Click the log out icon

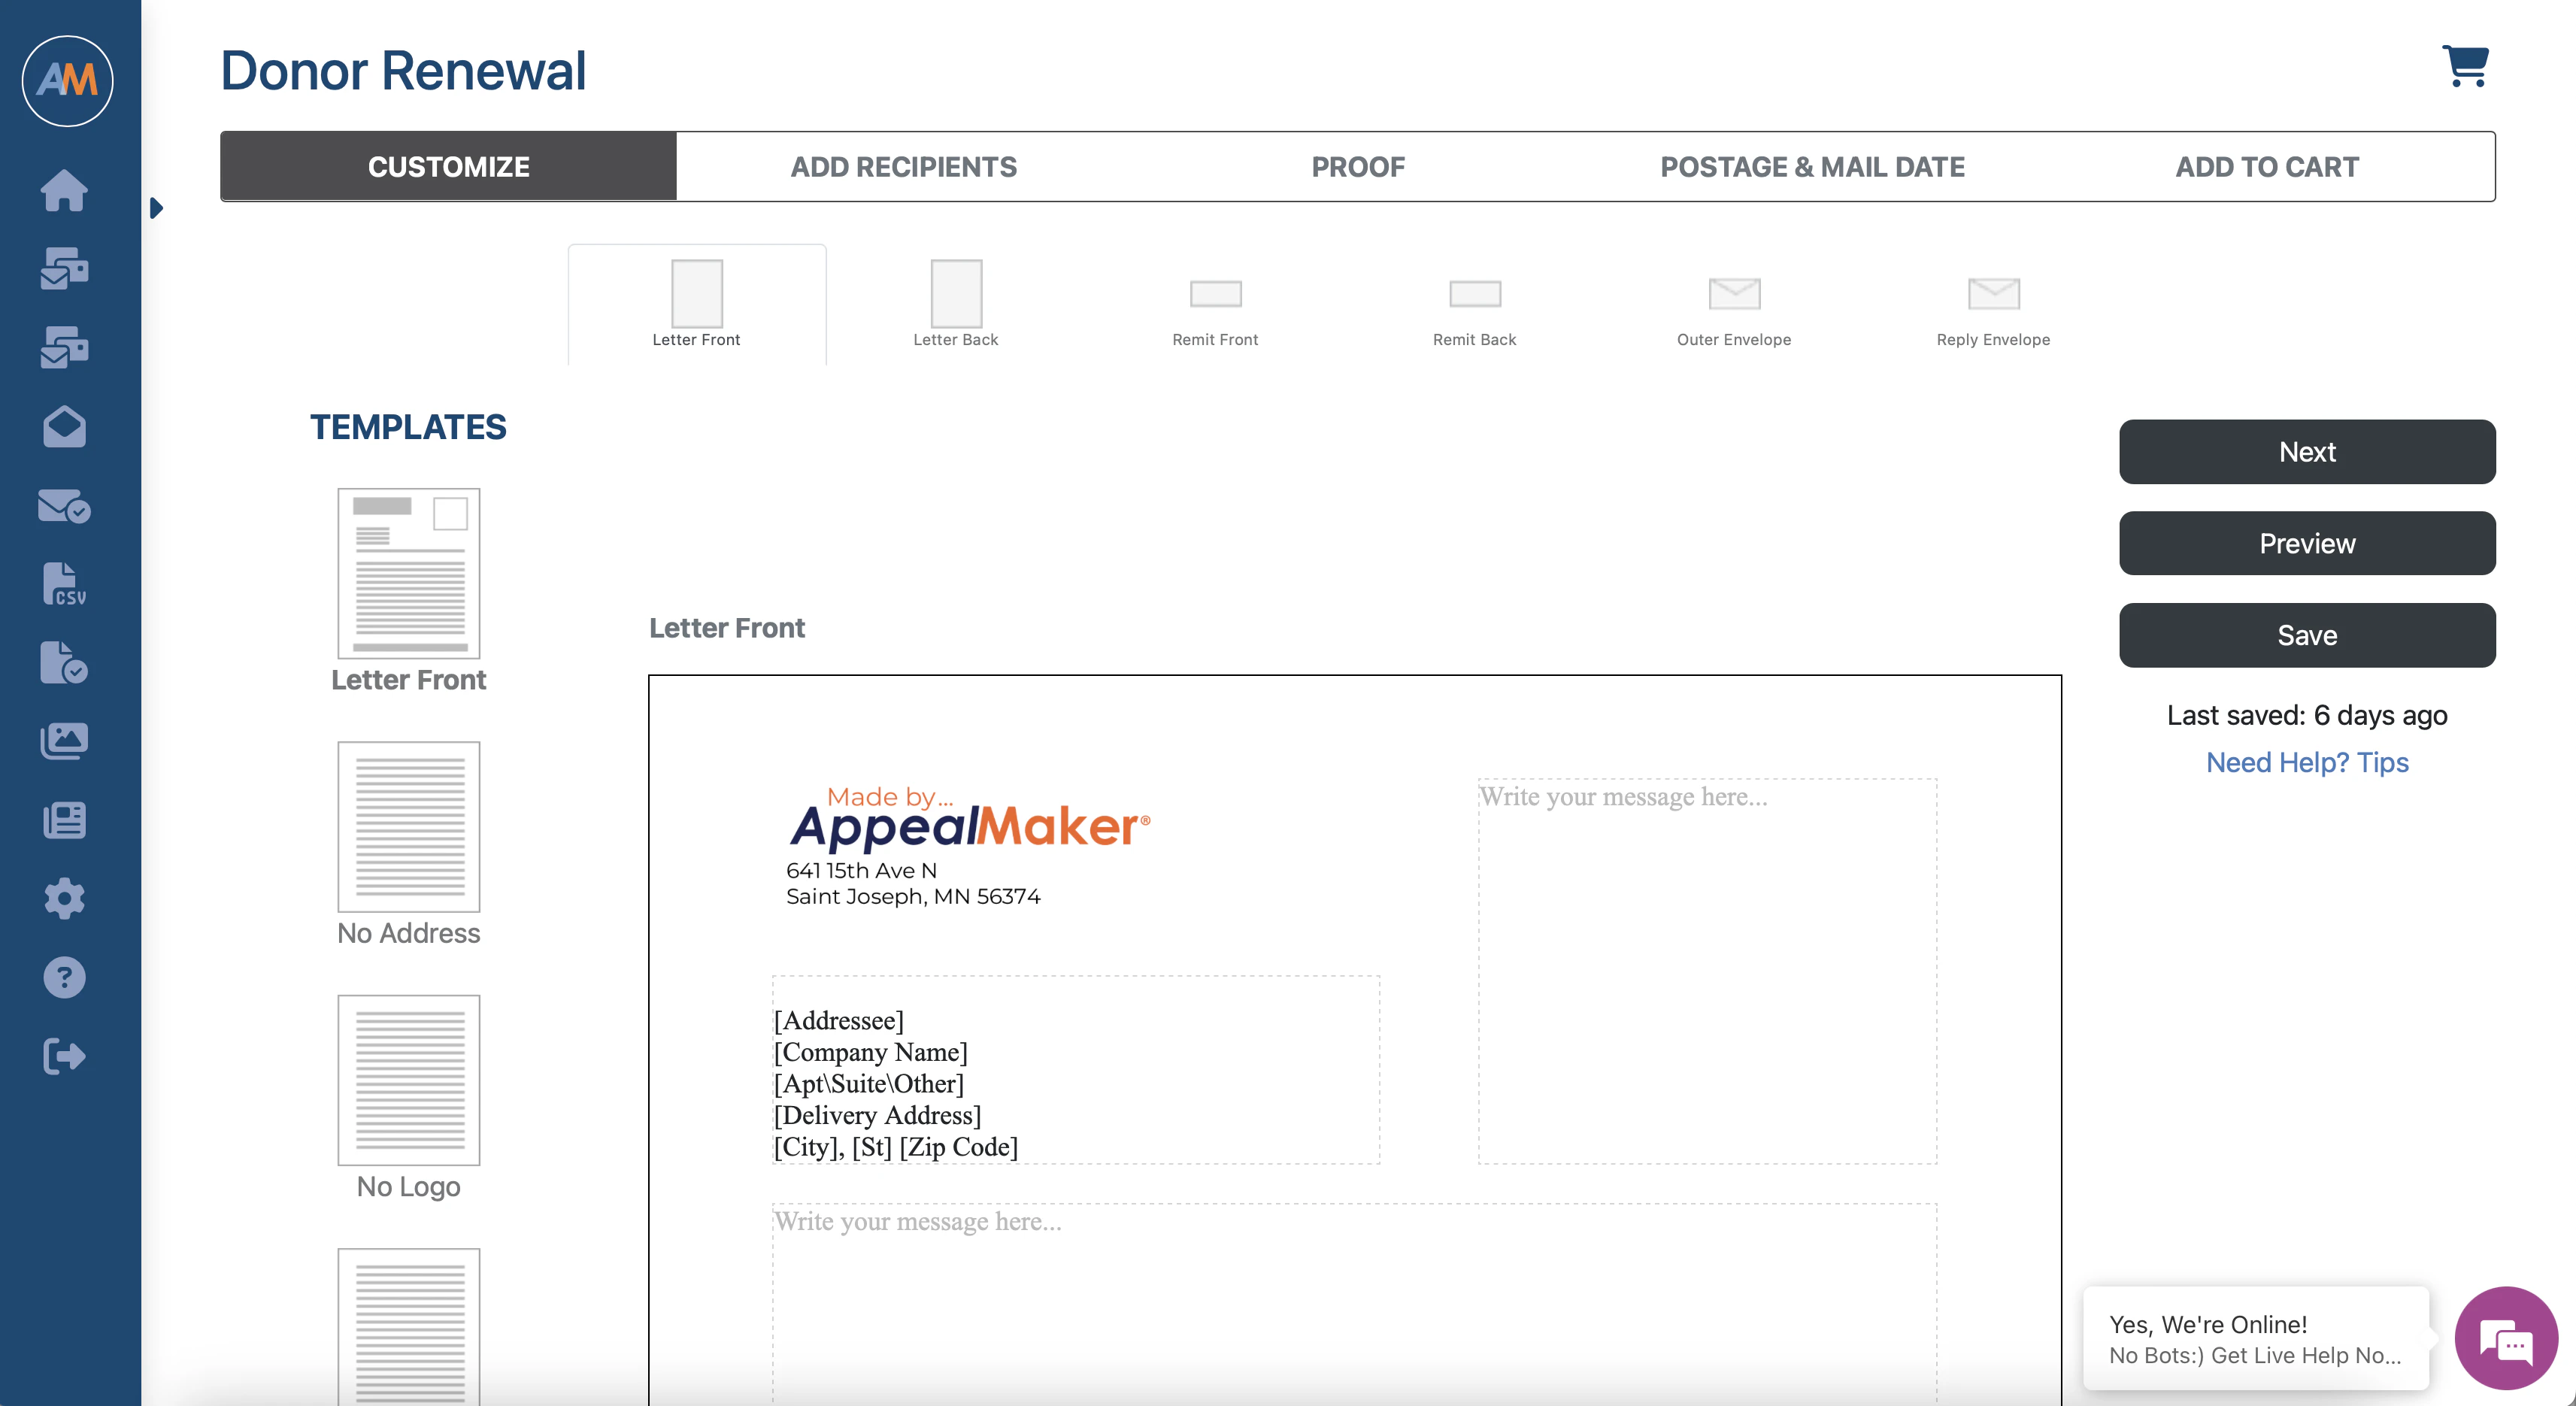tap(65, 1057)
